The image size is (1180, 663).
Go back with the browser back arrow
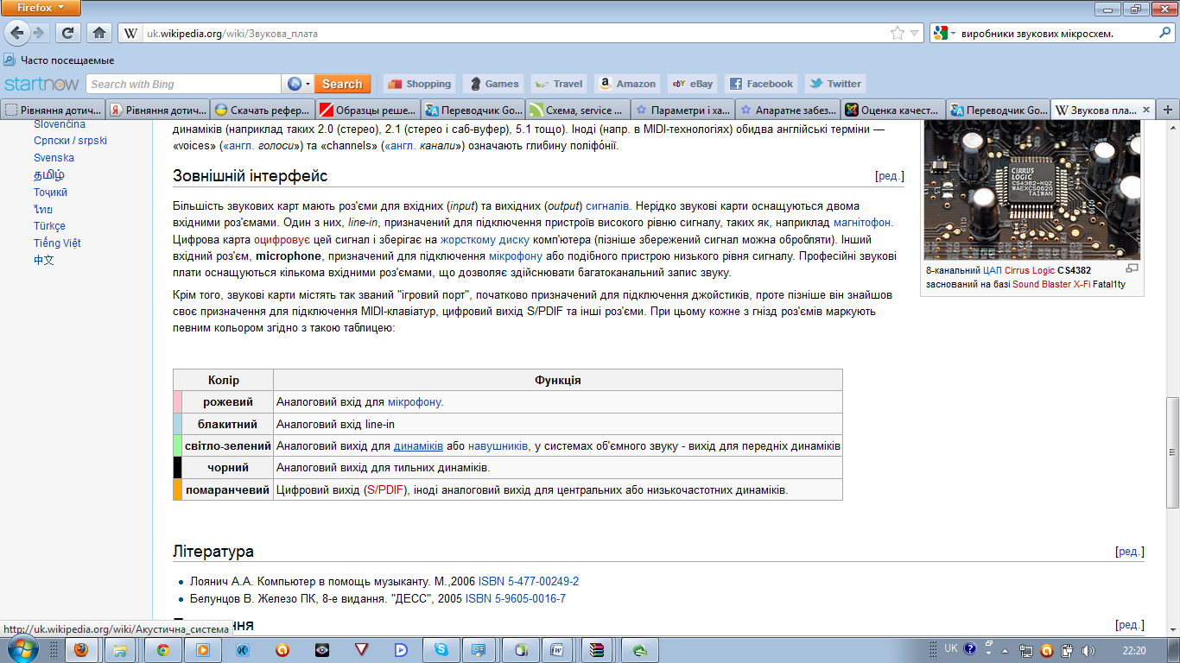click(17, 33)
